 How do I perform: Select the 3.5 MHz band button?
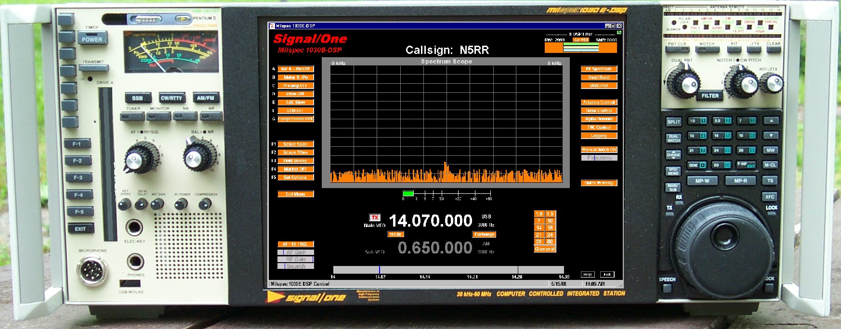(550, 214)
